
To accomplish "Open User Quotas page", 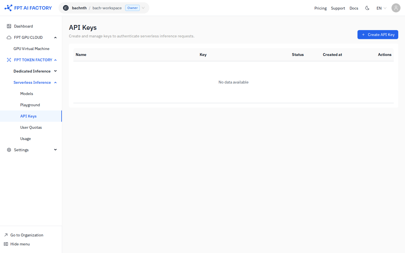I will coord(31,127).
